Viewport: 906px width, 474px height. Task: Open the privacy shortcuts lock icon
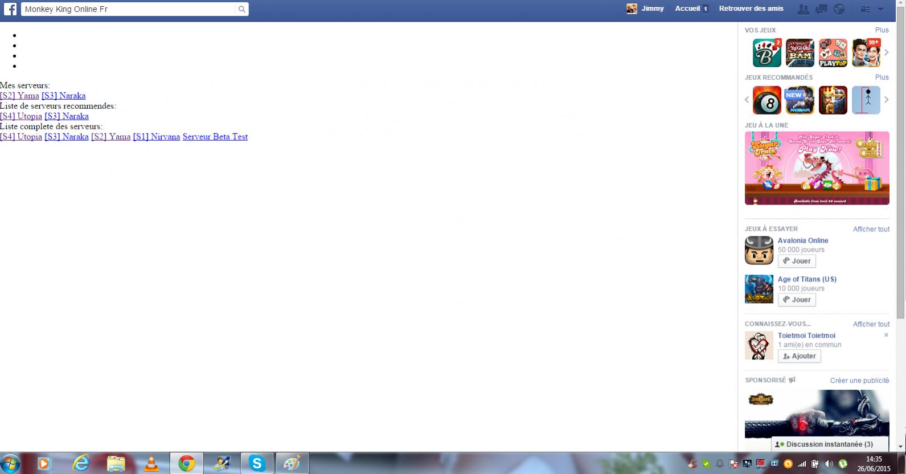(865, 9)
